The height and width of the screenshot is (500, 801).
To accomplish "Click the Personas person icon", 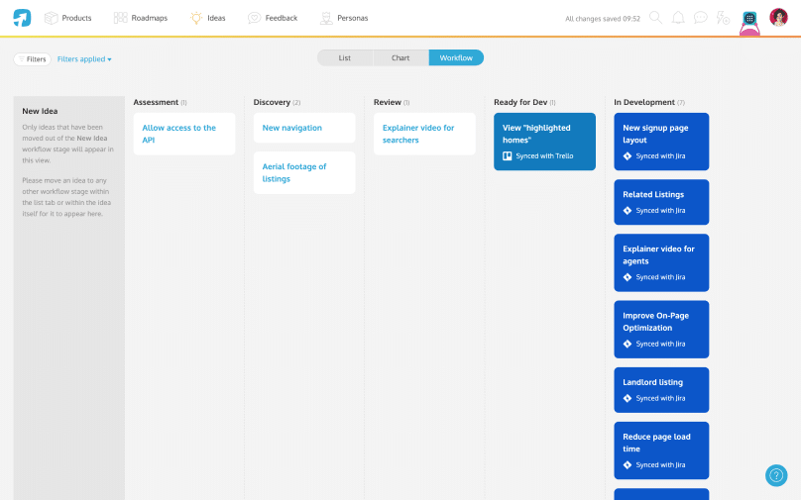I will pos(326,18).
